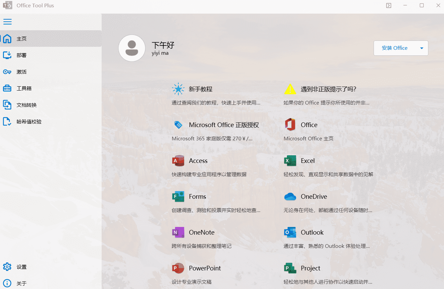Open the PowerPoint title link
444x289 pixels.
coord(205,268)
